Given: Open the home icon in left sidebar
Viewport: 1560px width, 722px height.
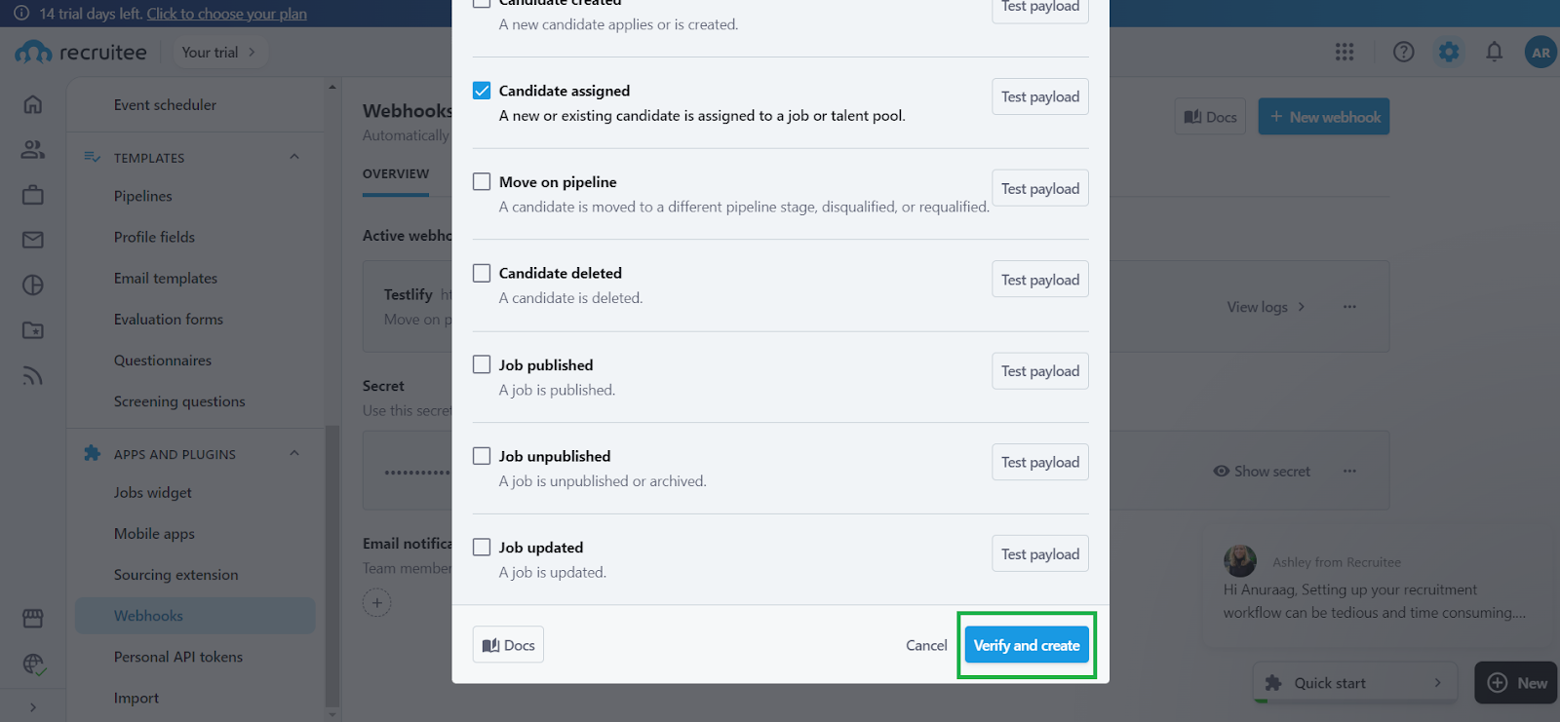Looking at the screenshot, I should click(33, 104).
